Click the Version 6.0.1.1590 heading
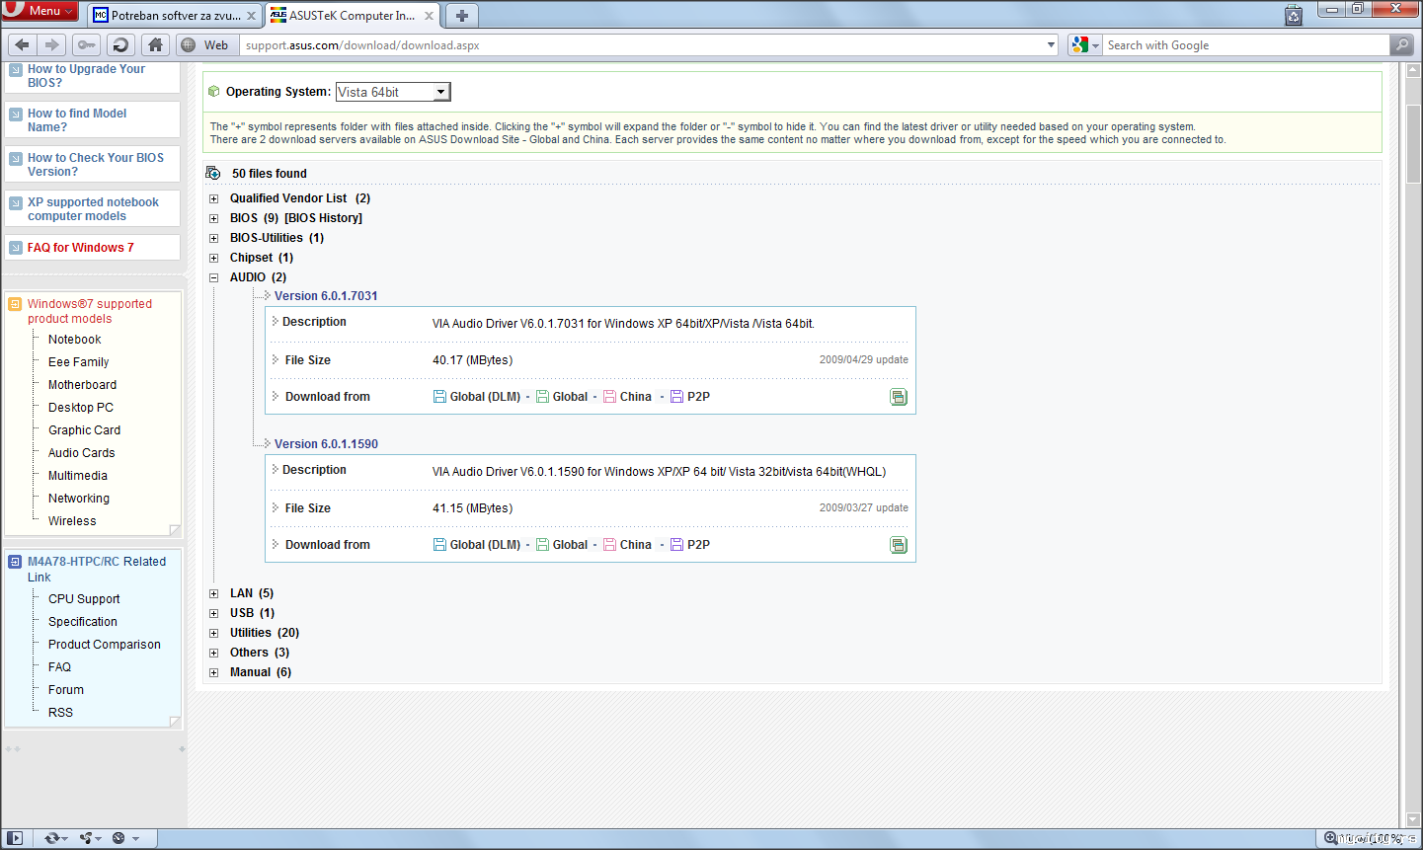Viewport: 1423px width, 850px height. coord(326,444)
